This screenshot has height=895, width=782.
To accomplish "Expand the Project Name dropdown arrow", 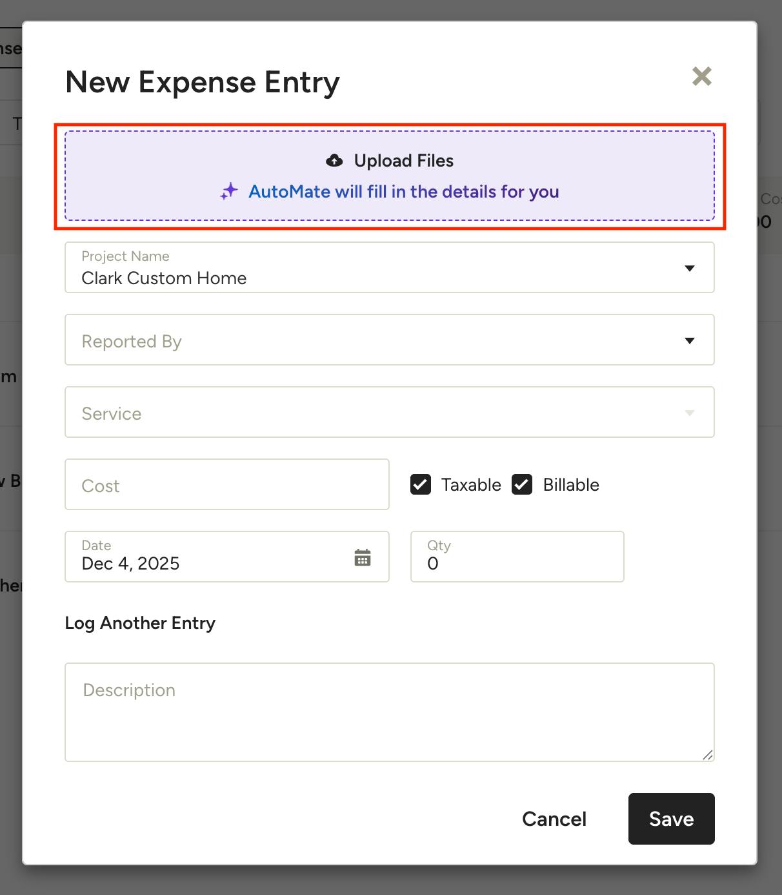I will tap(689, 268).
